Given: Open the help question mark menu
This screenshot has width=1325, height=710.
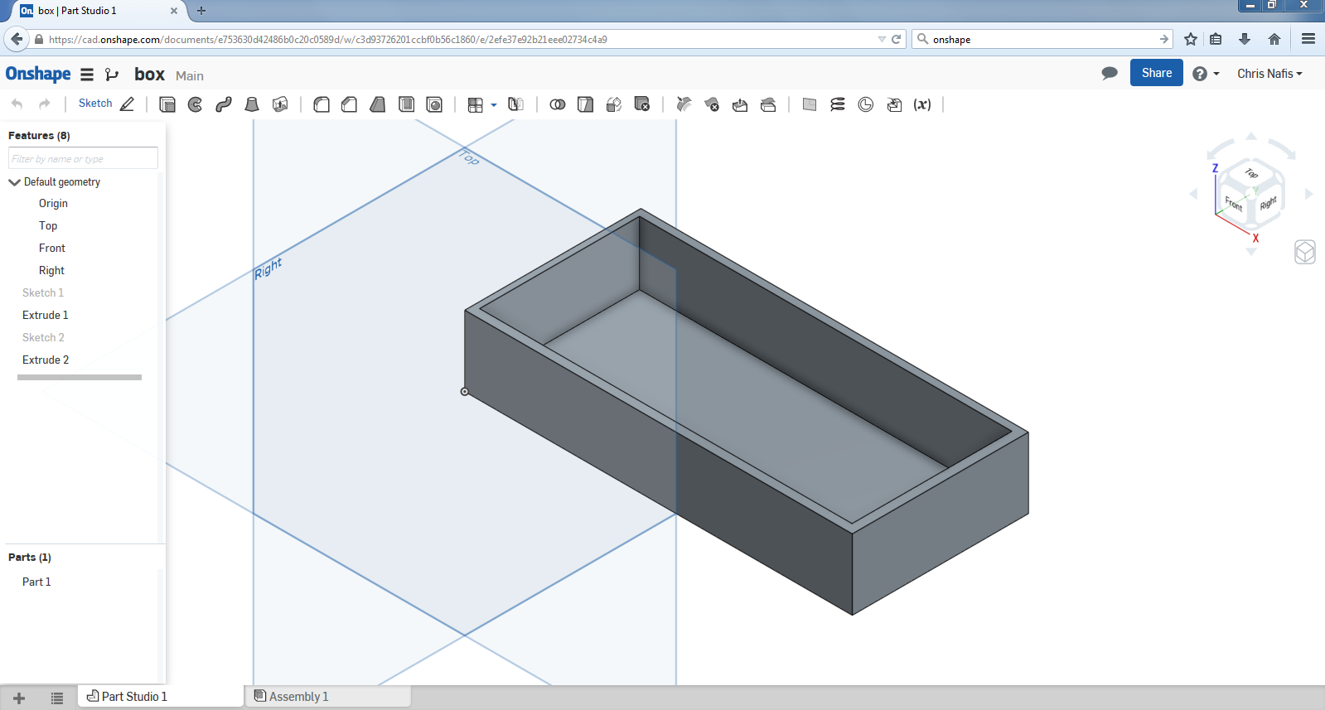Looking at the screenshot, I should point(1206,74).
